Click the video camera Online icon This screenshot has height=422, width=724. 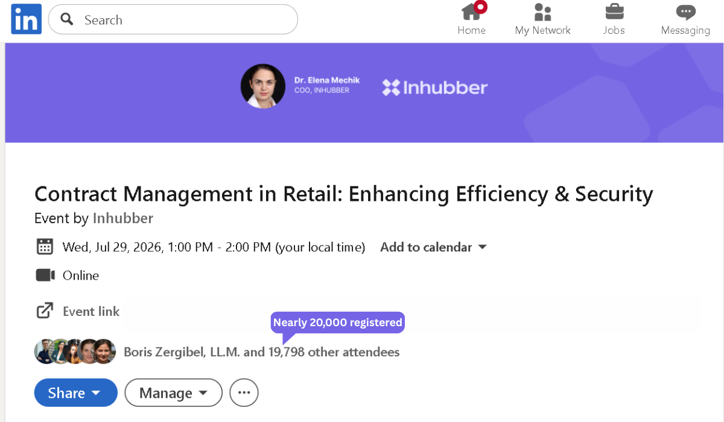(45, 276)
